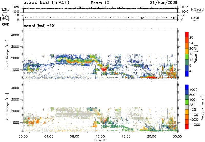Click the "16:00" time tick label

click(126, 137)
